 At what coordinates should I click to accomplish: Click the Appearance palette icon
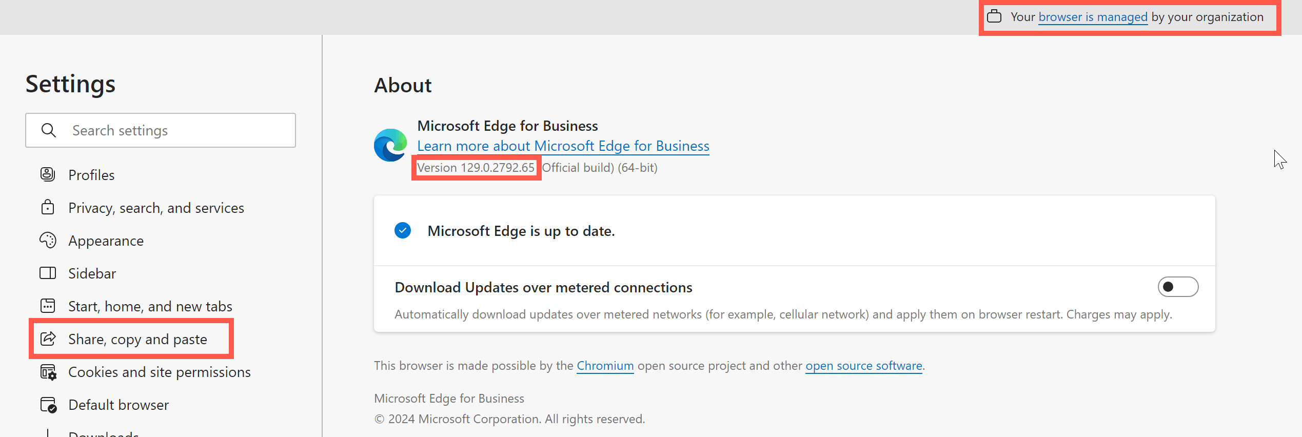[48, 240]
